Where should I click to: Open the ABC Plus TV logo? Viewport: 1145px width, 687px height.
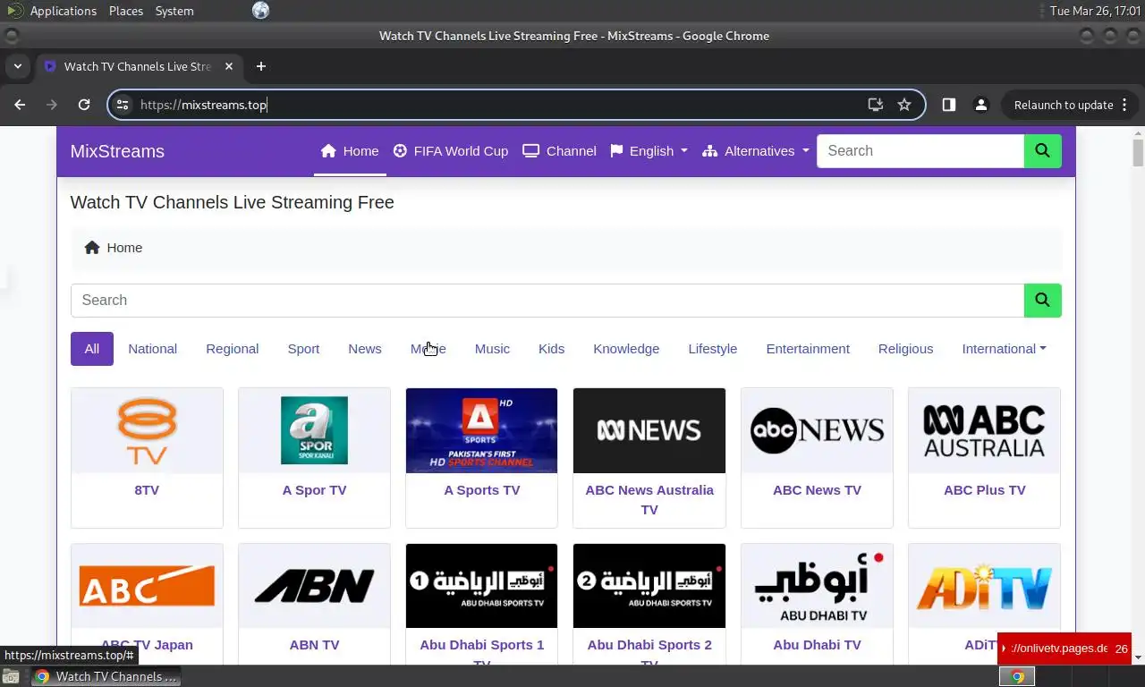[984, 431]
